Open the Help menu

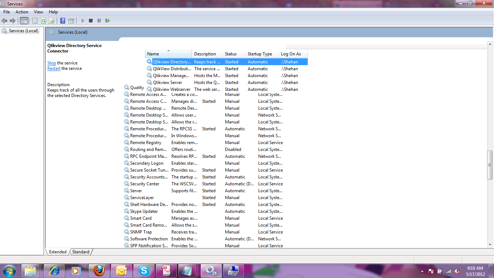[53, 12]
